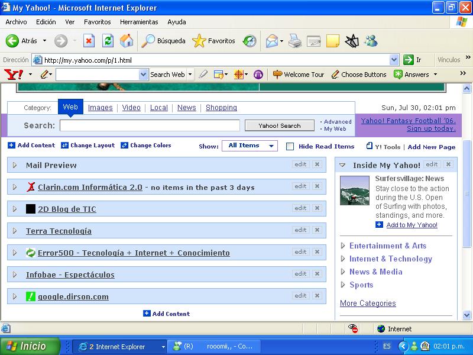Click the ES language indicator in tray

tap(387, 346)
